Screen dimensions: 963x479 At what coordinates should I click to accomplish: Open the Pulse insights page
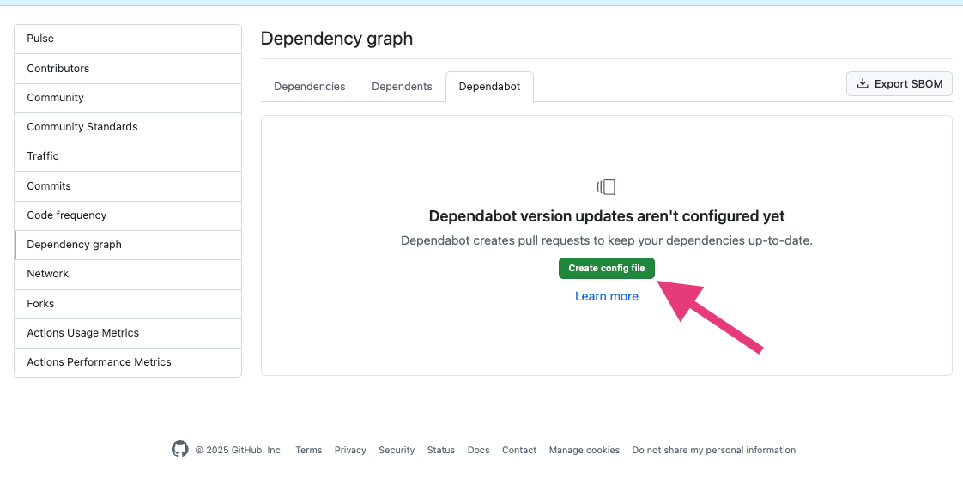tap(128, 39)
